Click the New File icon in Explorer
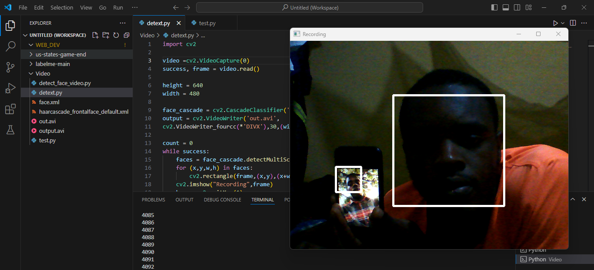Image resolution: width=594 pixels, height=270 pixels. click(96, 35)
